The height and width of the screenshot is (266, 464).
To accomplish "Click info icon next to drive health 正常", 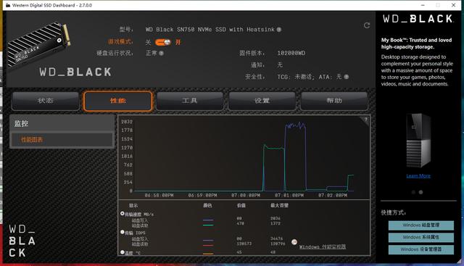I will click(x=161, y=53).
